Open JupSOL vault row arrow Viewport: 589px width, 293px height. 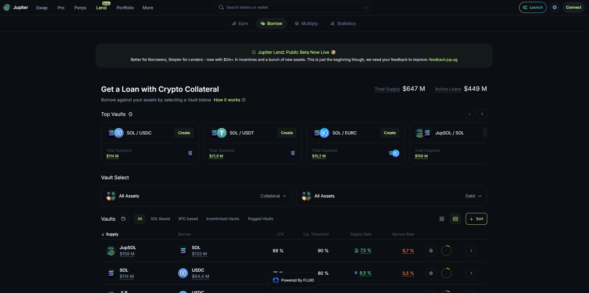tap(471, 251)
